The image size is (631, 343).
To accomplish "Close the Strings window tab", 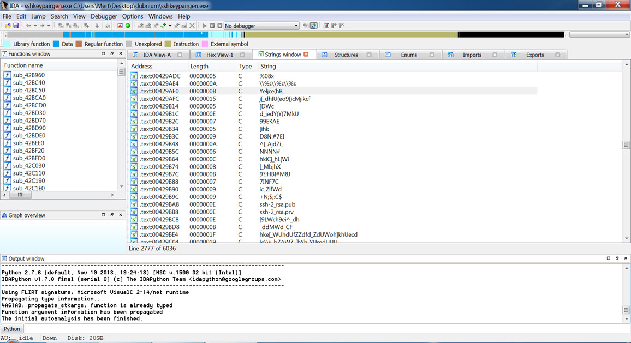I will click(306, 55).
